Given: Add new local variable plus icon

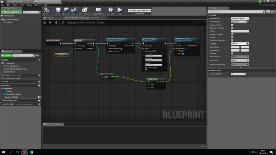Looking at the screenshot, I should click(x=39, y=104).
